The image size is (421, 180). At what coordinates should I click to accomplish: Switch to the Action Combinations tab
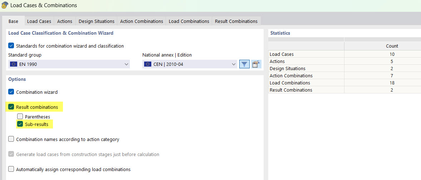pyautogui.click(x=142, y=21)
